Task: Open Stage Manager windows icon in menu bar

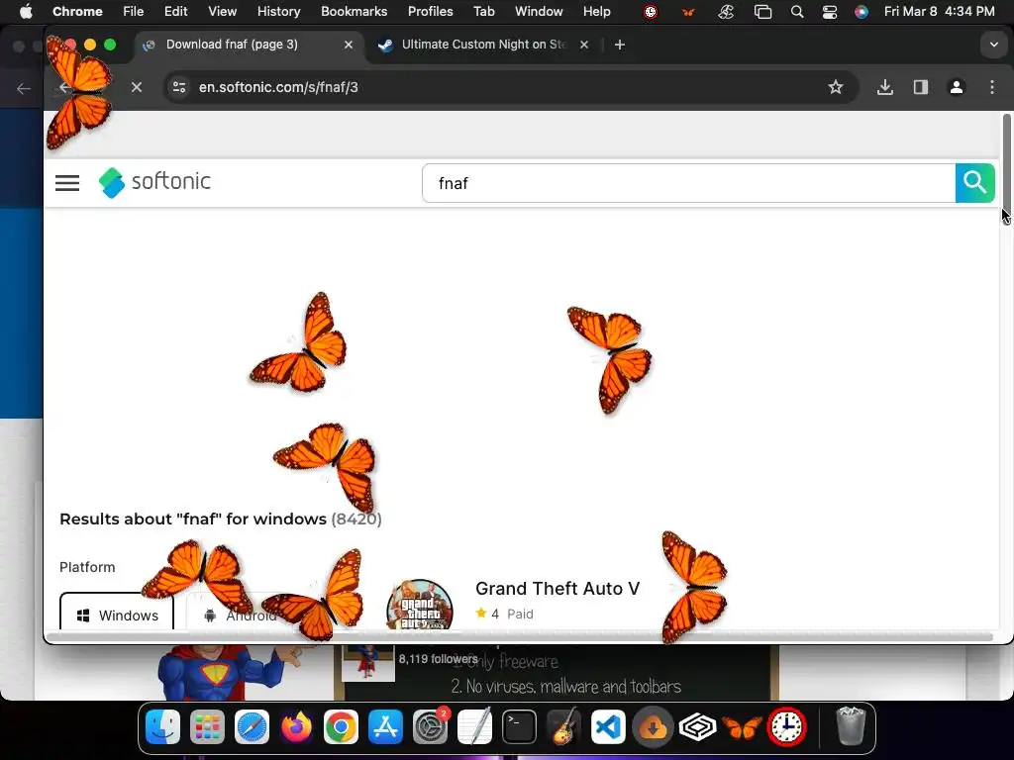Action: (x=763, y=12)
